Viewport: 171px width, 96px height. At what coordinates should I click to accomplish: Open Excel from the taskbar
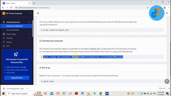64,93
